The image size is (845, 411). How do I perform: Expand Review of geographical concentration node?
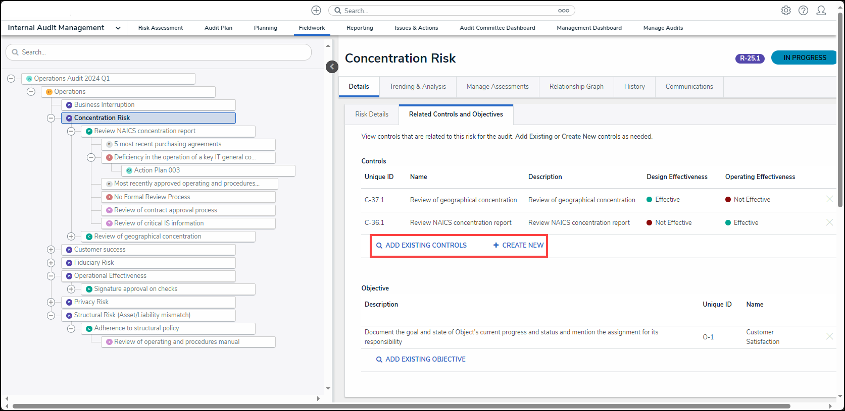[x=71, y=237]
